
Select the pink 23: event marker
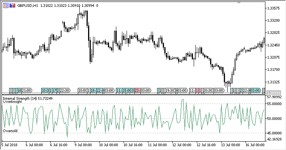coord(137,90)
